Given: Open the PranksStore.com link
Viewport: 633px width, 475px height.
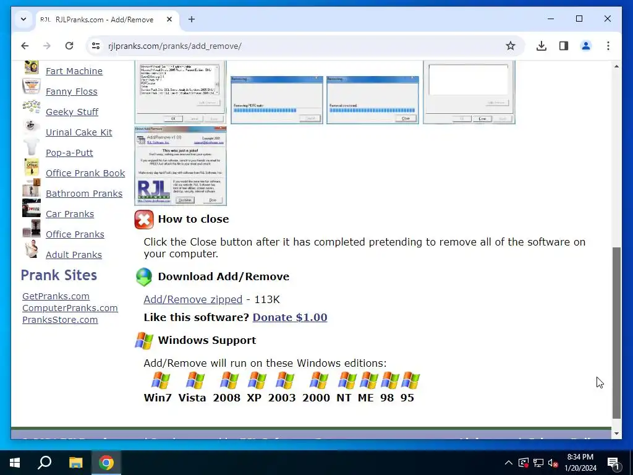Looking at the screenshot, I should pyautogui.click(x=60, y=320).
